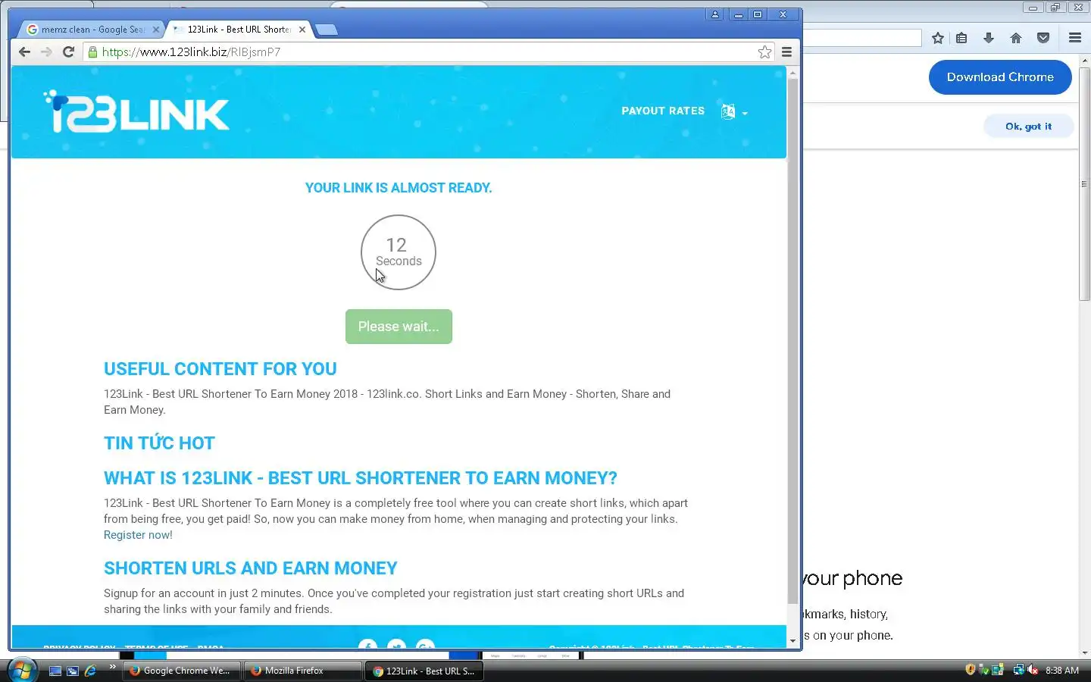Close the memz clean Google Search tab
This screenshot has height=682, width=1091.
156,30
